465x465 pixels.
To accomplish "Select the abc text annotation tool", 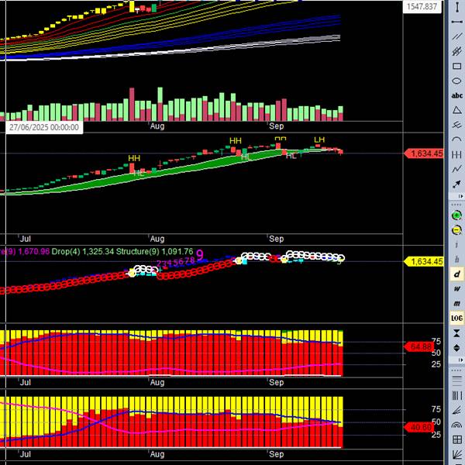I will pyautogui.click(x=456, y=95).
